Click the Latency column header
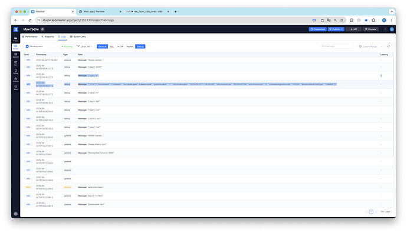The height and width of the screenshot is (233, 407). tap(384, 55)
